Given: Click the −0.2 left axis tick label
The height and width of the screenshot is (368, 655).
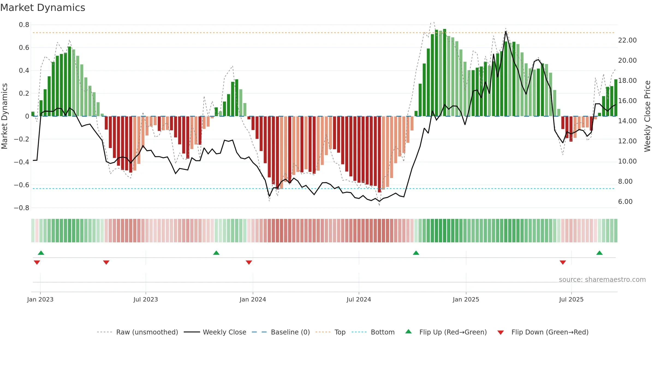Looking at the screenshot, I should pyautogui.click(x=22, y=139).
